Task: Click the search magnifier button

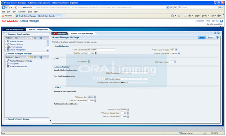Action: click(220, 7)
